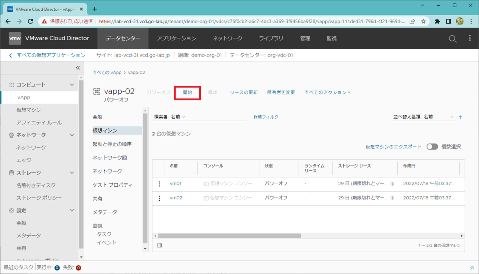
Task: Select アフィニティ ルール in sidebar
Action: [x=39, y=122]
